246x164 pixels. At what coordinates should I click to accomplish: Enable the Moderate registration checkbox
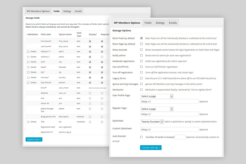[x=141, y=61]
